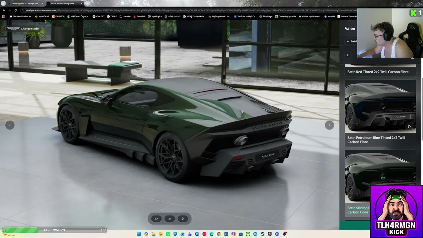
Task: Go back to Body options
Action: pyautogui.click(x=352, y=41)
